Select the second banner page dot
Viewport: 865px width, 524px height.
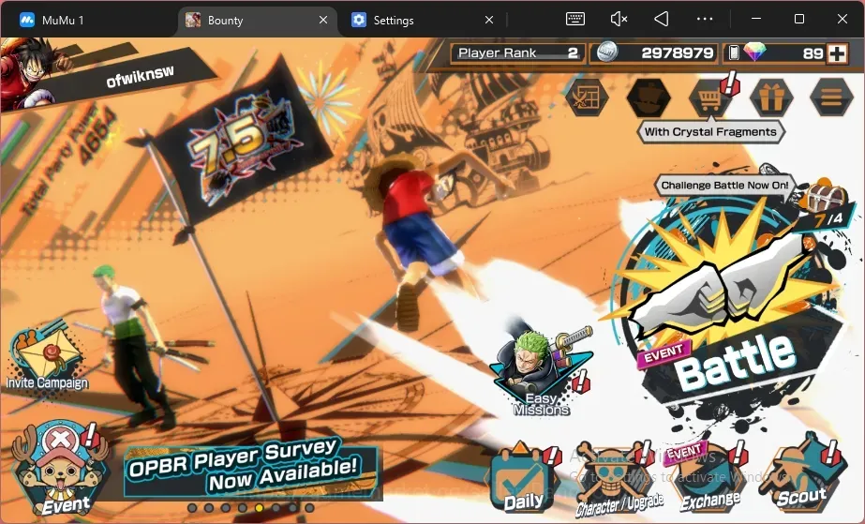point(209,507)
